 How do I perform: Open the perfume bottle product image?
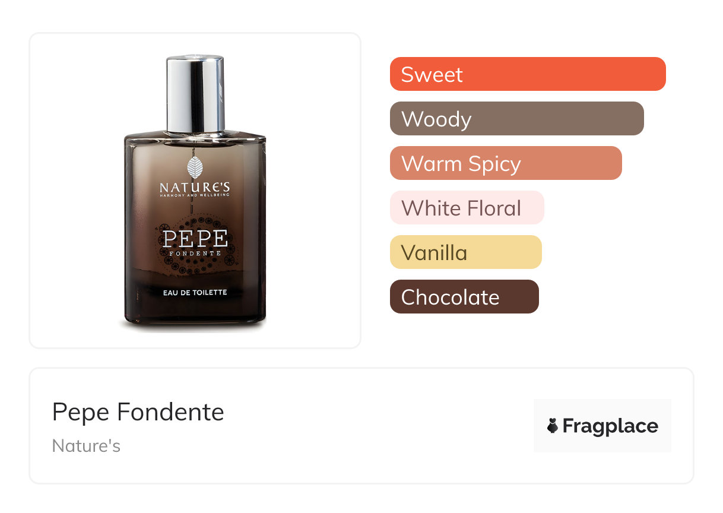coord(195,191)
